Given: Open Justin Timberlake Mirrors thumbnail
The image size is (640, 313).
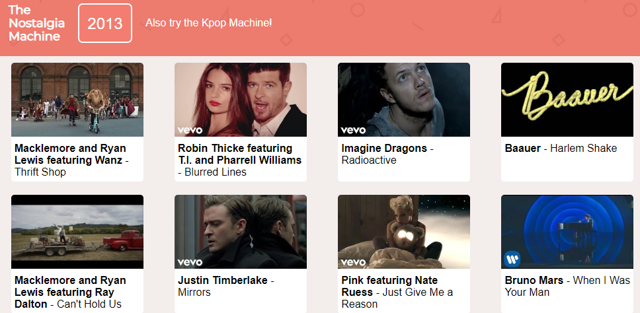Looking at the screenshot, I should pos(241,232).
